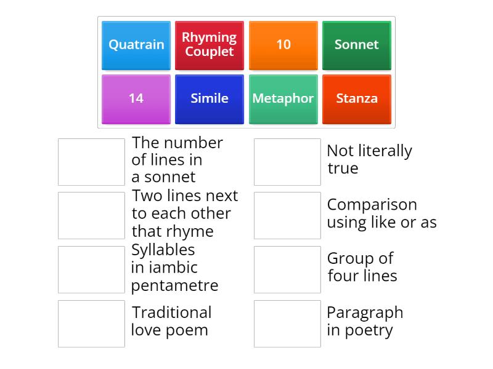Click the orange-red Stanza tile
This screenshot has width=493, height=369.
coord(357,99)
